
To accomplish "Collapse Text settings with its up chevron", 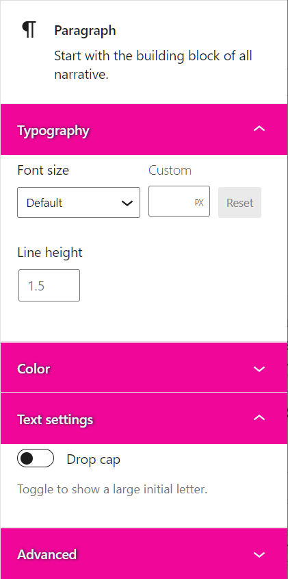I will coord(259,417).
